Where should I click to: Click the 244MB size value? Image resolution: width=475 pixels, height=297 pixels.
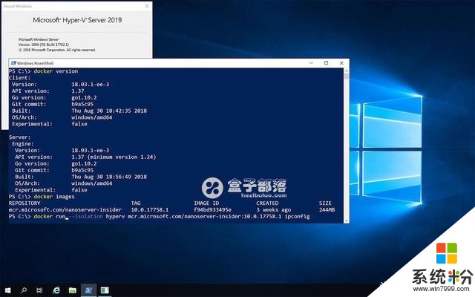pyautogui.click(x=327, y=209)
